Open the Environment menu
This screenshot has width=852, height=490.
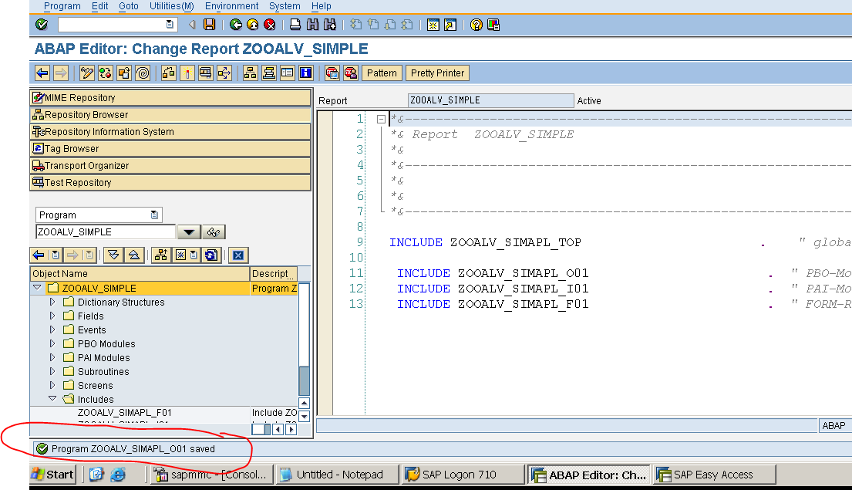231,6
